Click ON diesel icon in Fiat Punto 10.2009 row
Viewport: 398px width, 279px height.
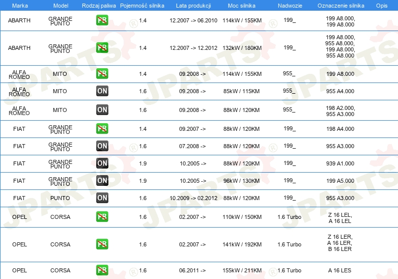(102, 198)
